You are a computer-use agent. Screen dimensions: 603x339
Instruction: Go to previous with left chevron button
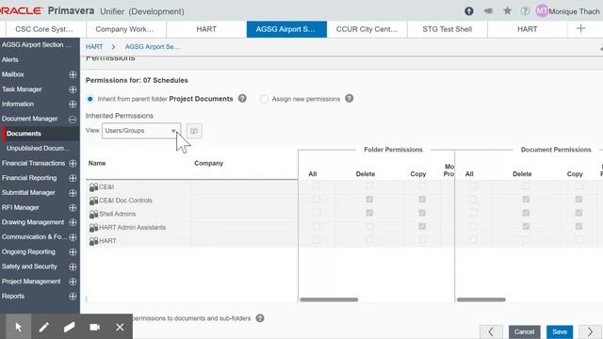pyautogui.click(x=491, y=331)
